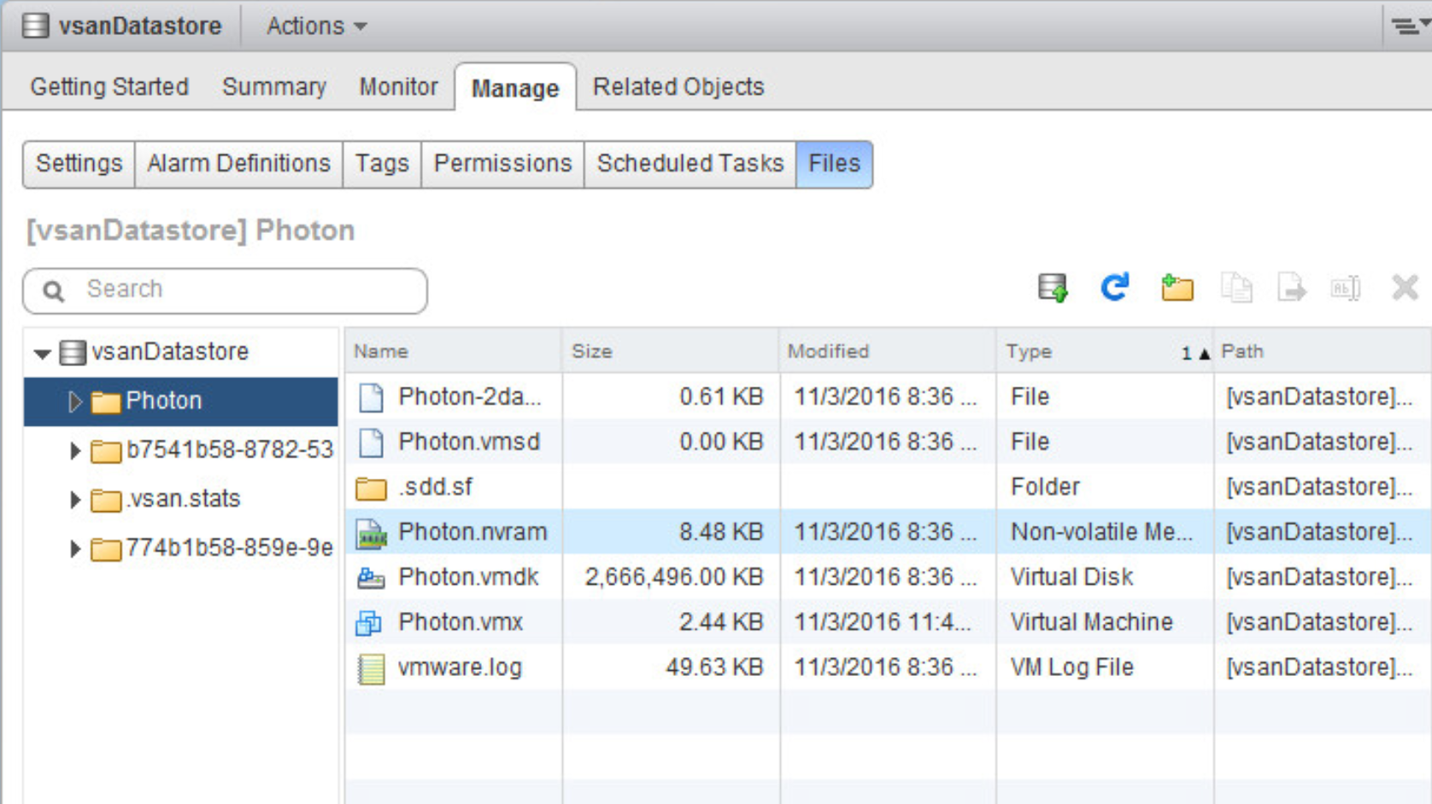Select the 774b1b58-859e-9e folder

tap(228, 548)
